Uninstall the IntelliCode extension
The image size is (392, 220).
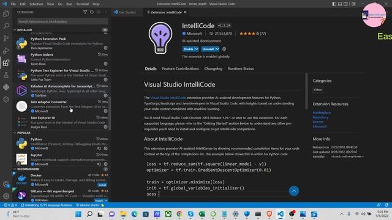click(x=208, y=49)
